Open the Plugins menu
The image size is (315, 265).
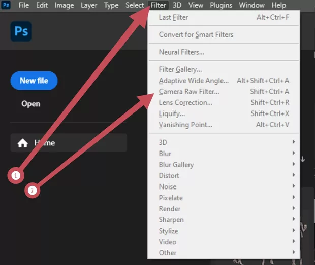click(x=221, y=5)
